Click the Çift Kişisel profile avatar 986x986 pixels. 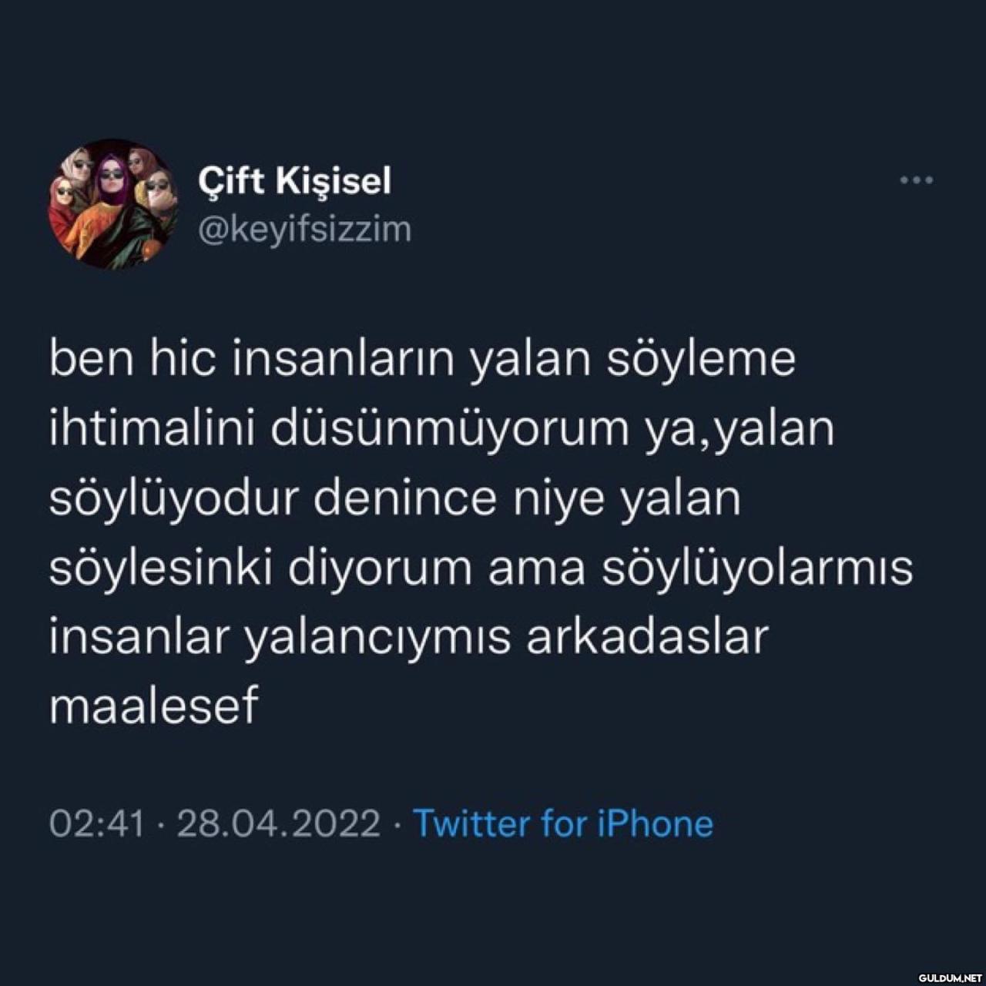(113, 203)
